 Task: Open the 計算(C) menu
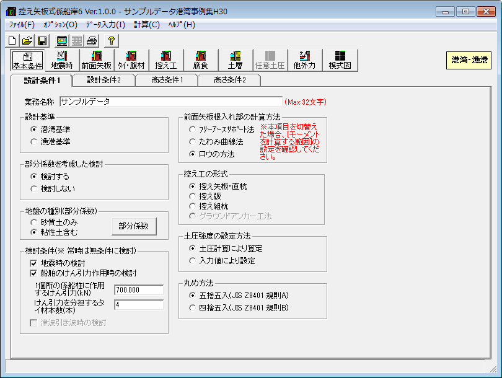coord(147,25)
